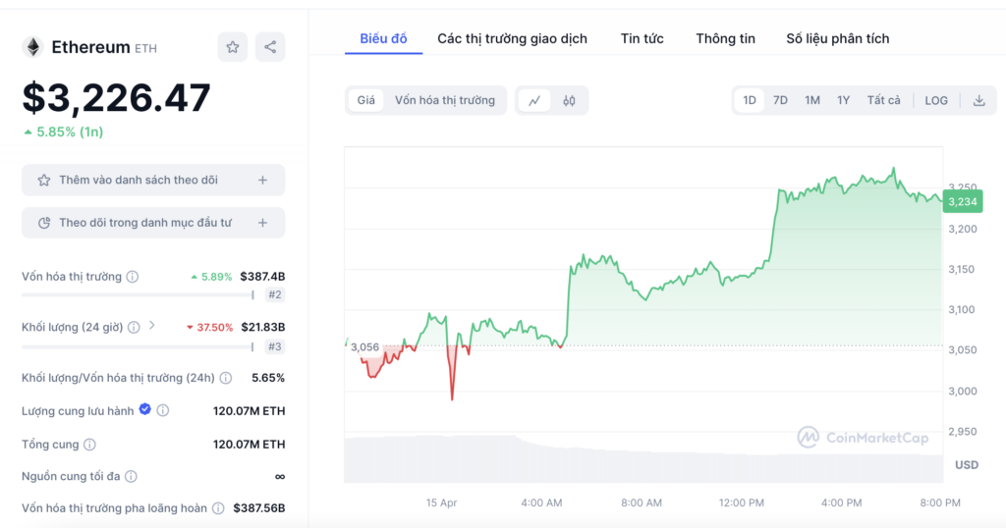Click info icon next to Tổng cung

pyautogui.click(x=89, y=444)
